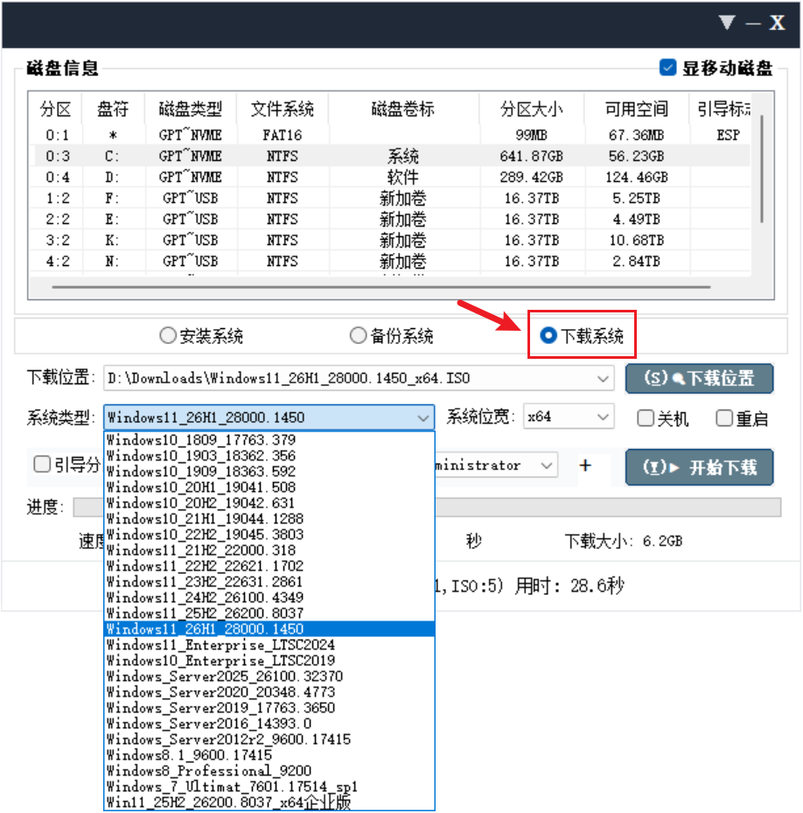Choose Windows10_20H1_19041.508 from list
The width and height of the screenshot is (803, 813).
269,487
